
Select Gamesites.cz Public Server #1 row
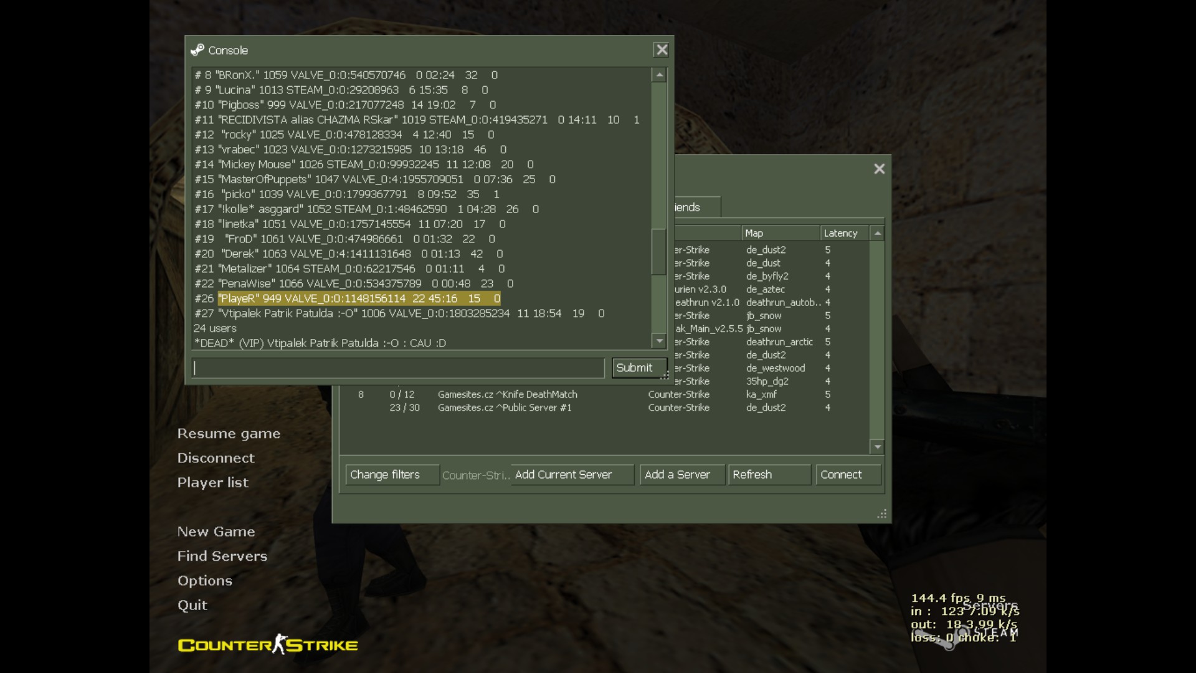pos(604,408)
